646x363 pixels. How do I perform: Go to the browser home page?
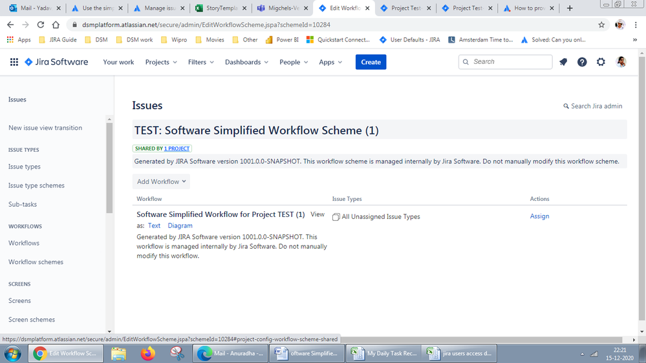pyautogui.click(x=56, y=25)
